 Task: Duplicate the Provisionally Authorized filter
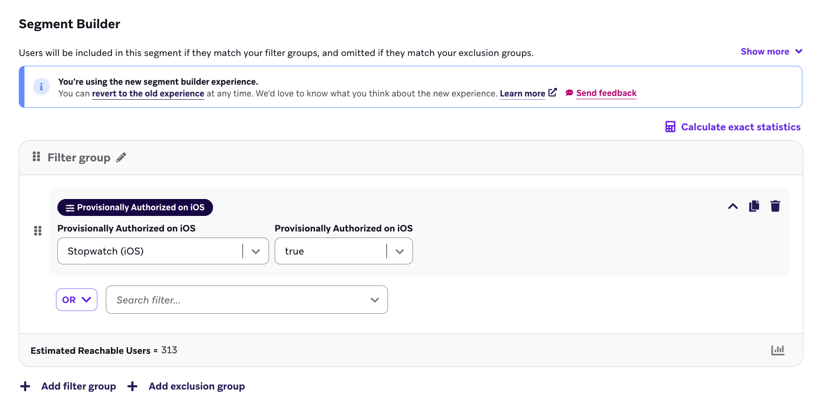pyautogui.click(x=754, y=206)
